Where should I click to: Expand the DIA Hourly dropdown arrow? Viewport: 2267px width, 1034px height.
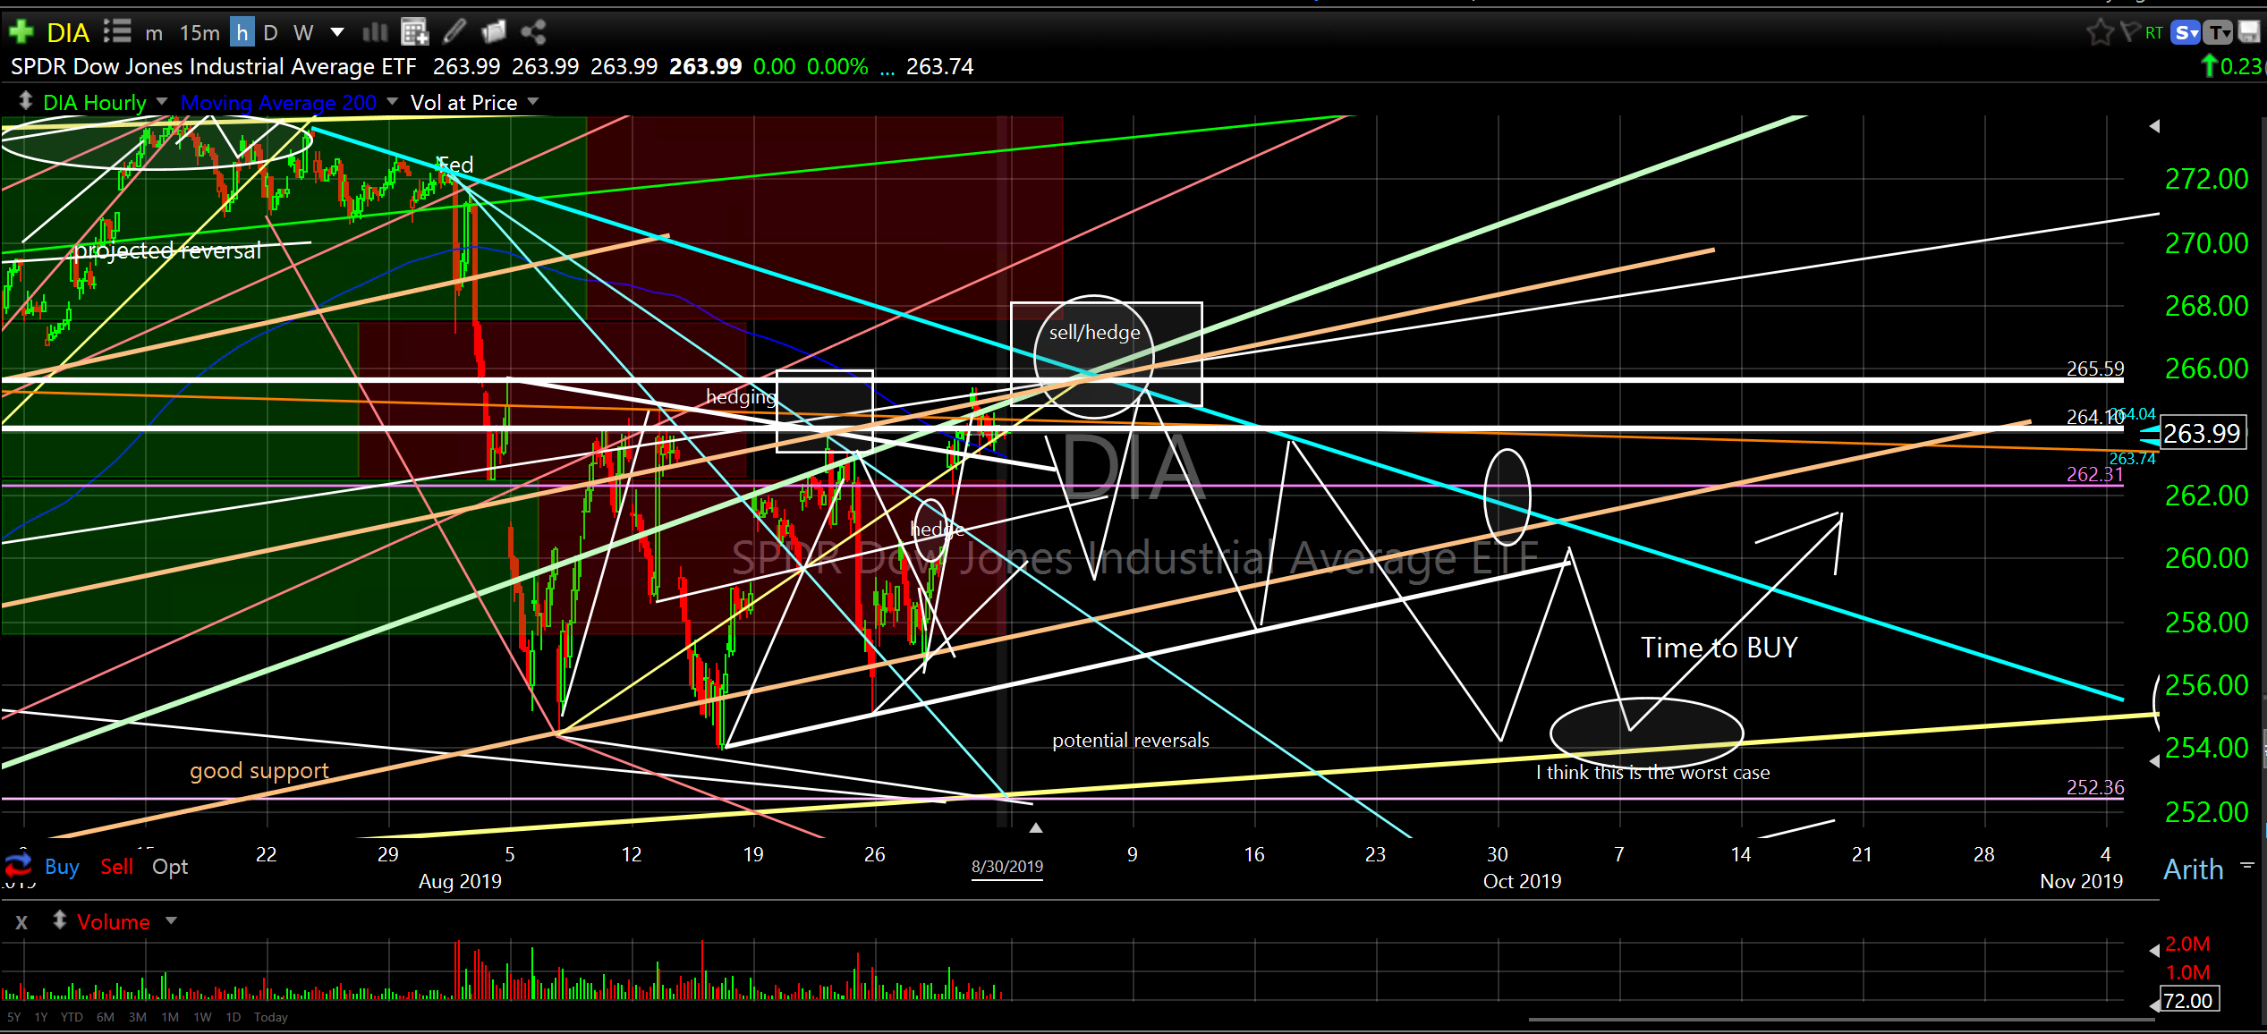click(162, 102)
